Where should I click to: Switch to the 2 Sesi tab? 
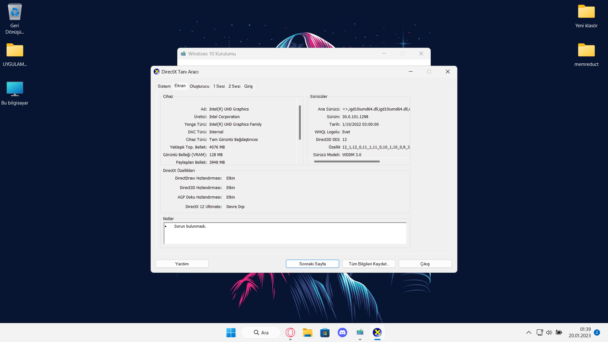pos(234,86)
